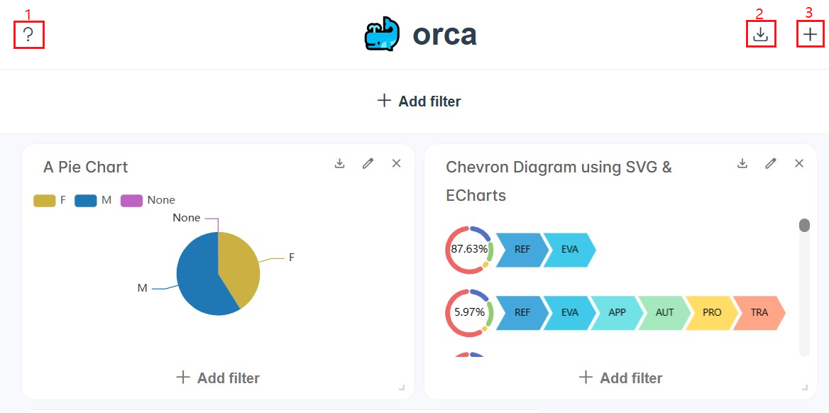829x413 pixels.
Task: Close the Chevron Diagram card
Action: pos(799,163)
